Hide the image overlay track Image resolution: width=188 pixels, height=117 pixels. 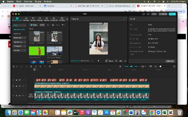(20, 86)
